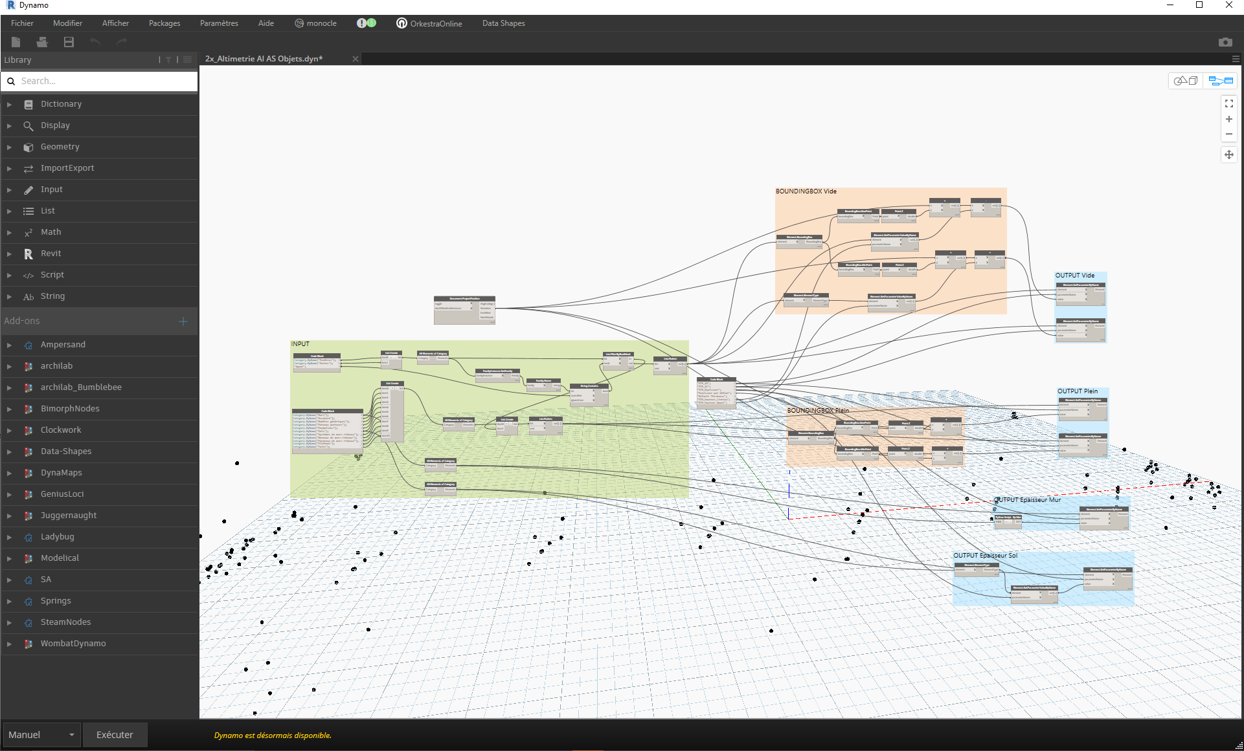Open the Manuel run mode dropdown
The image size is (1244, 751).
click(x=41, y=735)
